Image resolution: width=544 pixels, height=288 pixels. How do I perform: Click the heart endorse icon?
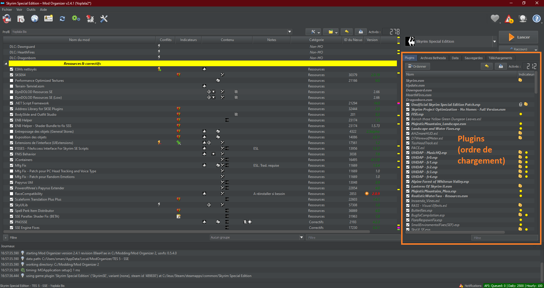click(x=495, y=19)
